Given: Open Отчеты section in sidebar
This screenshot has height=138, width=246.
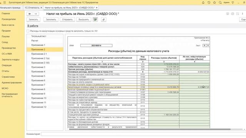Looking at the screenshot, I should coord(5,71).
